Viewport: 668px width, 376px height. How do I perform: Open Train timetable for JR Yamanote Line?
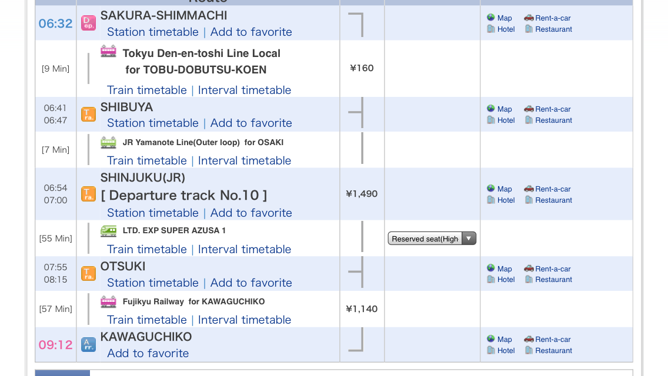[146, 160]
